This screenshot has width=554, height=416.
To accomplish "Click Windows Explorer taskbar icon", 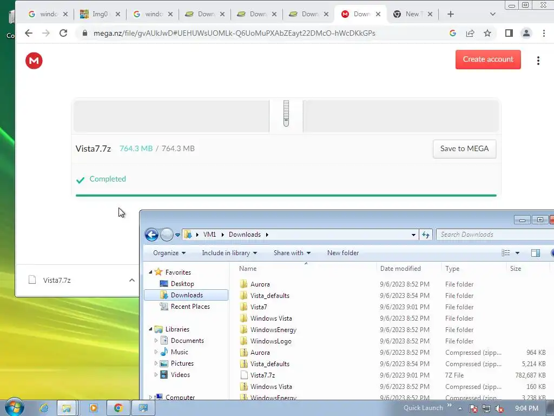I will click(x=67, y=408).
